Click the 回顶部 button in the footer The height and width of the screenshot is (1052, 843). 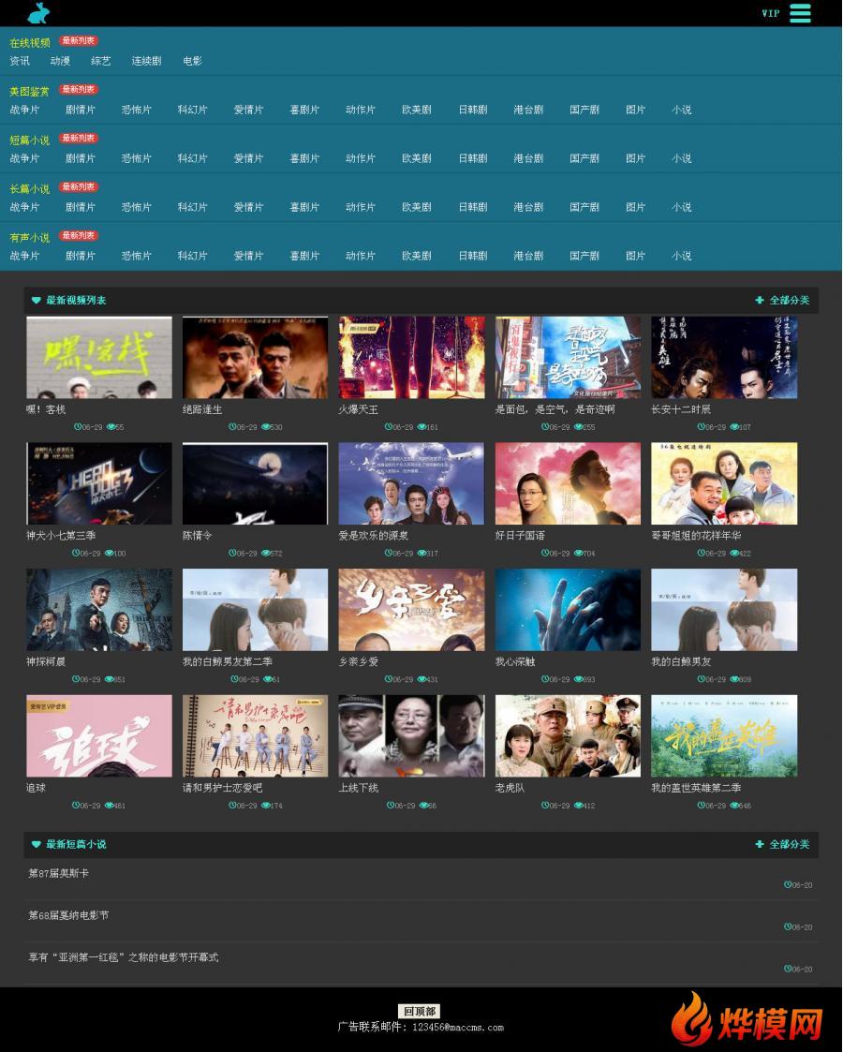pyautogui.click(x=420, y=1011)
